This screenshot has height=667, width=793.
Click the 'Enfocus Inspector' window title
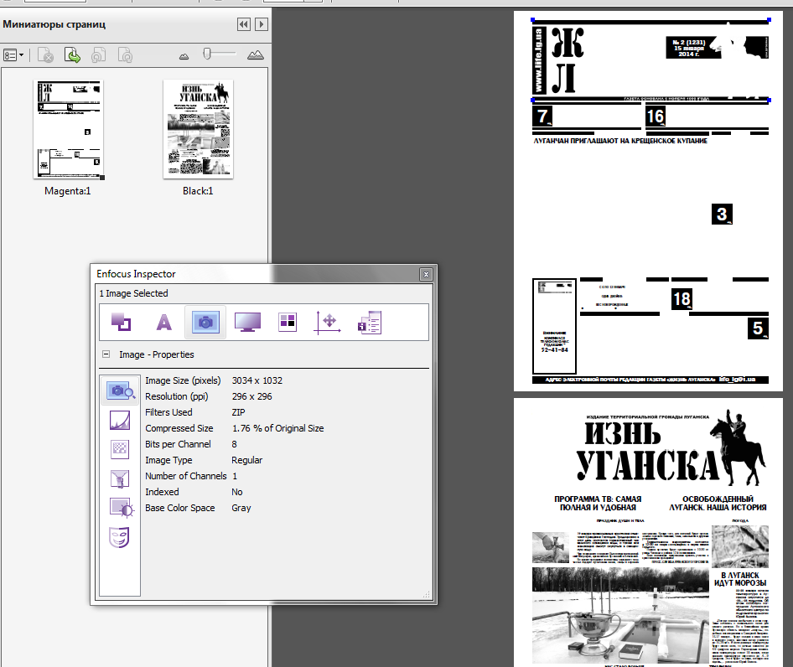tap(136, 274)
